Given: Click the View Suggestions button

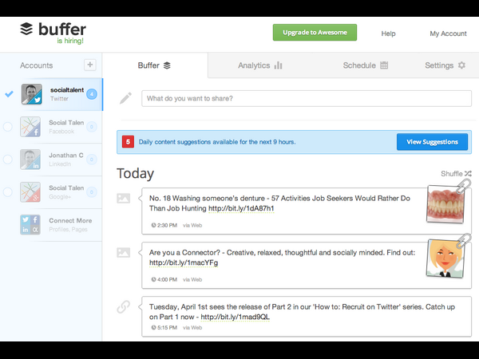Looking at the screenshot, I should (432, 142).
